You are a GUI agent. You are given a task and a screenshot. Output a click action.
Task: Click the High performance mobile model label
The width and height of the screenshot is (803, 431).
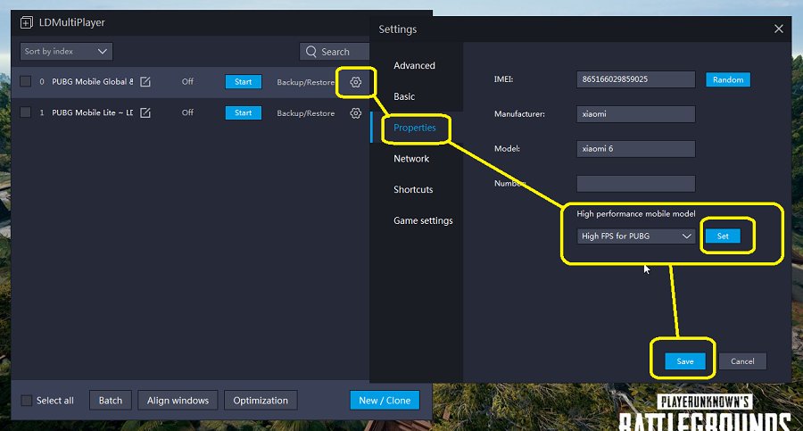[635, 213]
